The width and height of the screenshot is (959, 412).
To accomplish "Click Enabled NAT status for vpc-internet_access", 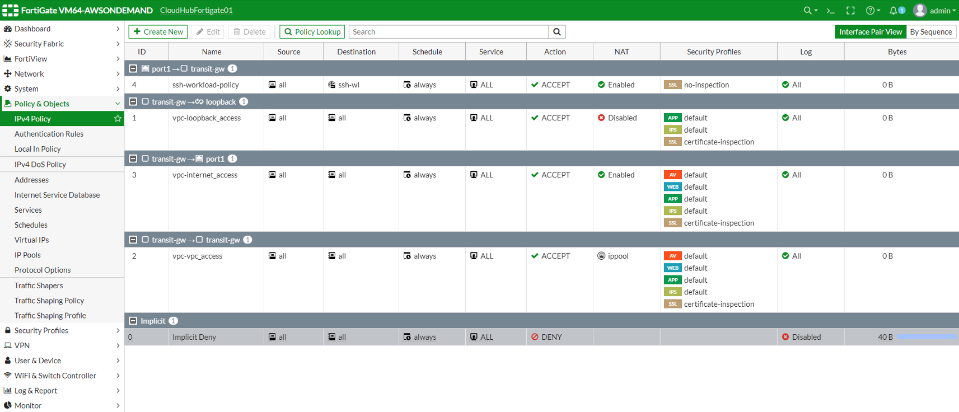I will tap(616, 175).
